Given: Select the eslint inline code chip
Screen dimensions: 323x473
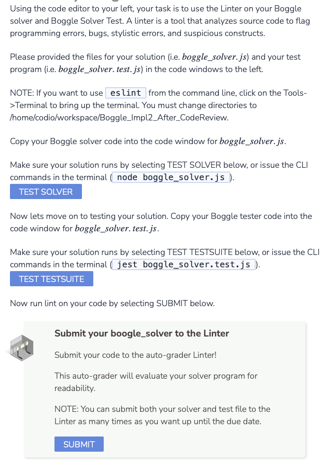Looking at the screenshot, I should coord(125,93).
